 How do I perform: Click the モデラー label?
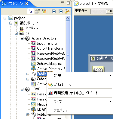[81, 11]
